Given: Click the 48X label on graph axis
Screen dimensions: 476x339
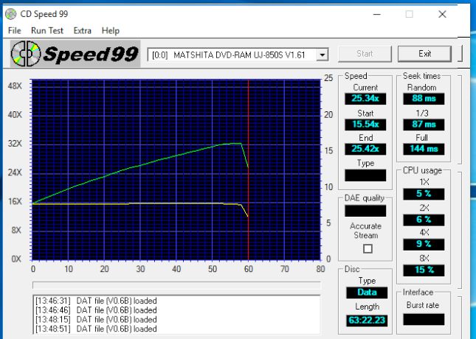Looking at the screenshot, I should tap(15, 86).
